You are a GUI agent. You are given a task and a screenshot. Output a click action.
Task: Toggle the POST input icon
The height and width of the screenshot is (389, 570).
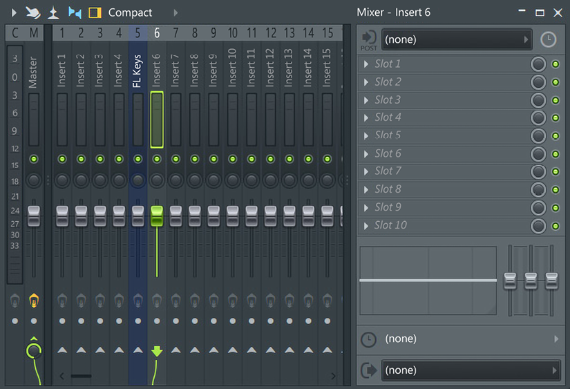(369, 40)
